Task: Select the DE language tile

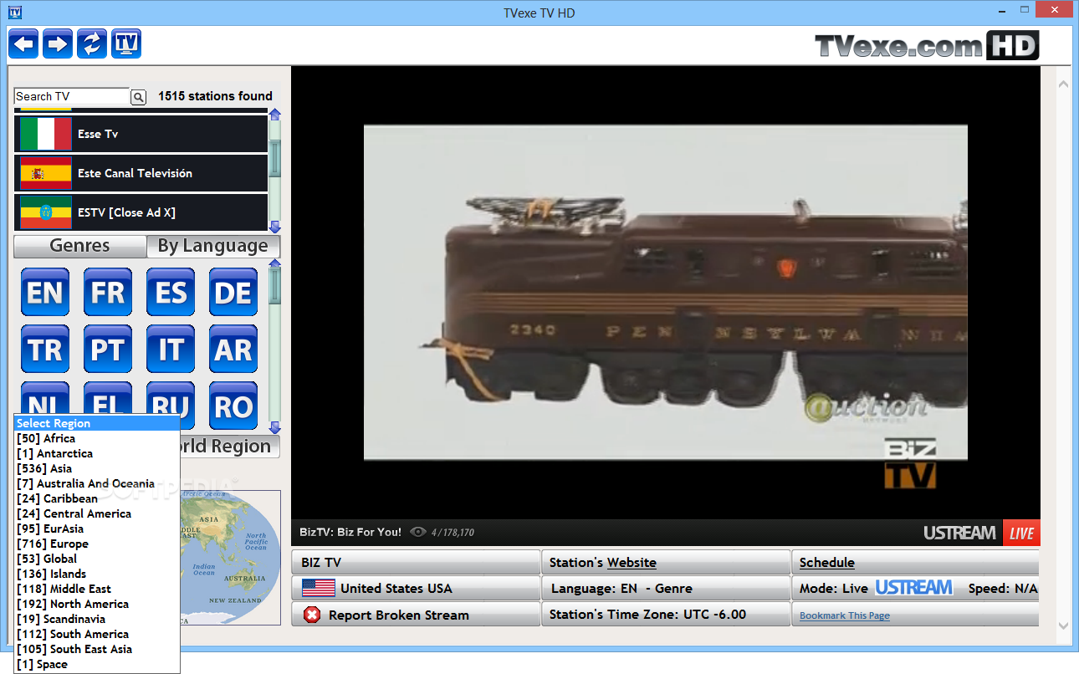Action: pyautogui.click(x=233, y=292)
